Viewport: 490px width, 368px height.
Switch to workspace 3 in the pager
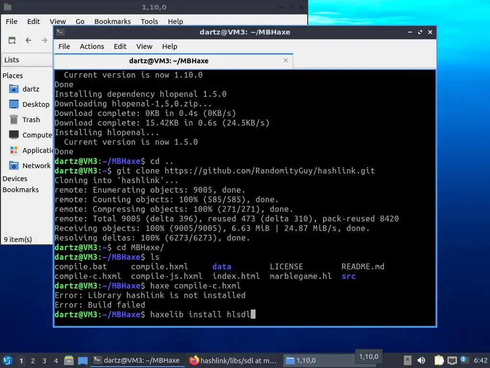pos(45,361)
